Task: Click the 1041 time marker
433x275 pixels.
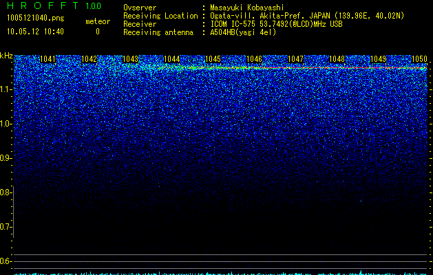Action: coord(47,59)
